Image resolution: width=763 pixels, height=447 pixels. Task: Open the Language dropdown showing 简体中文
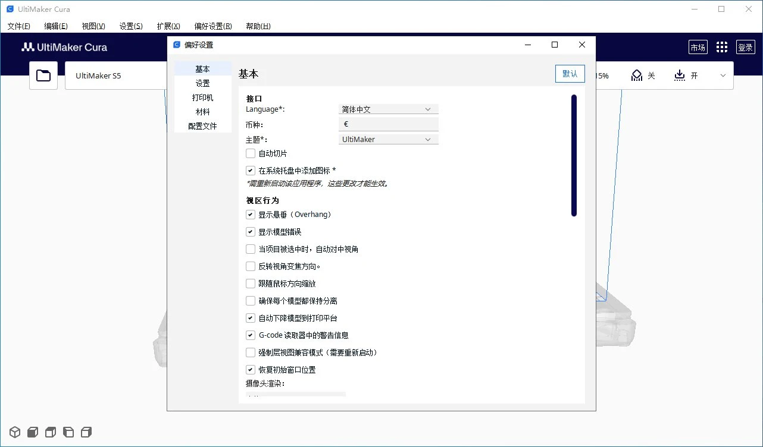tap(388, 109)
